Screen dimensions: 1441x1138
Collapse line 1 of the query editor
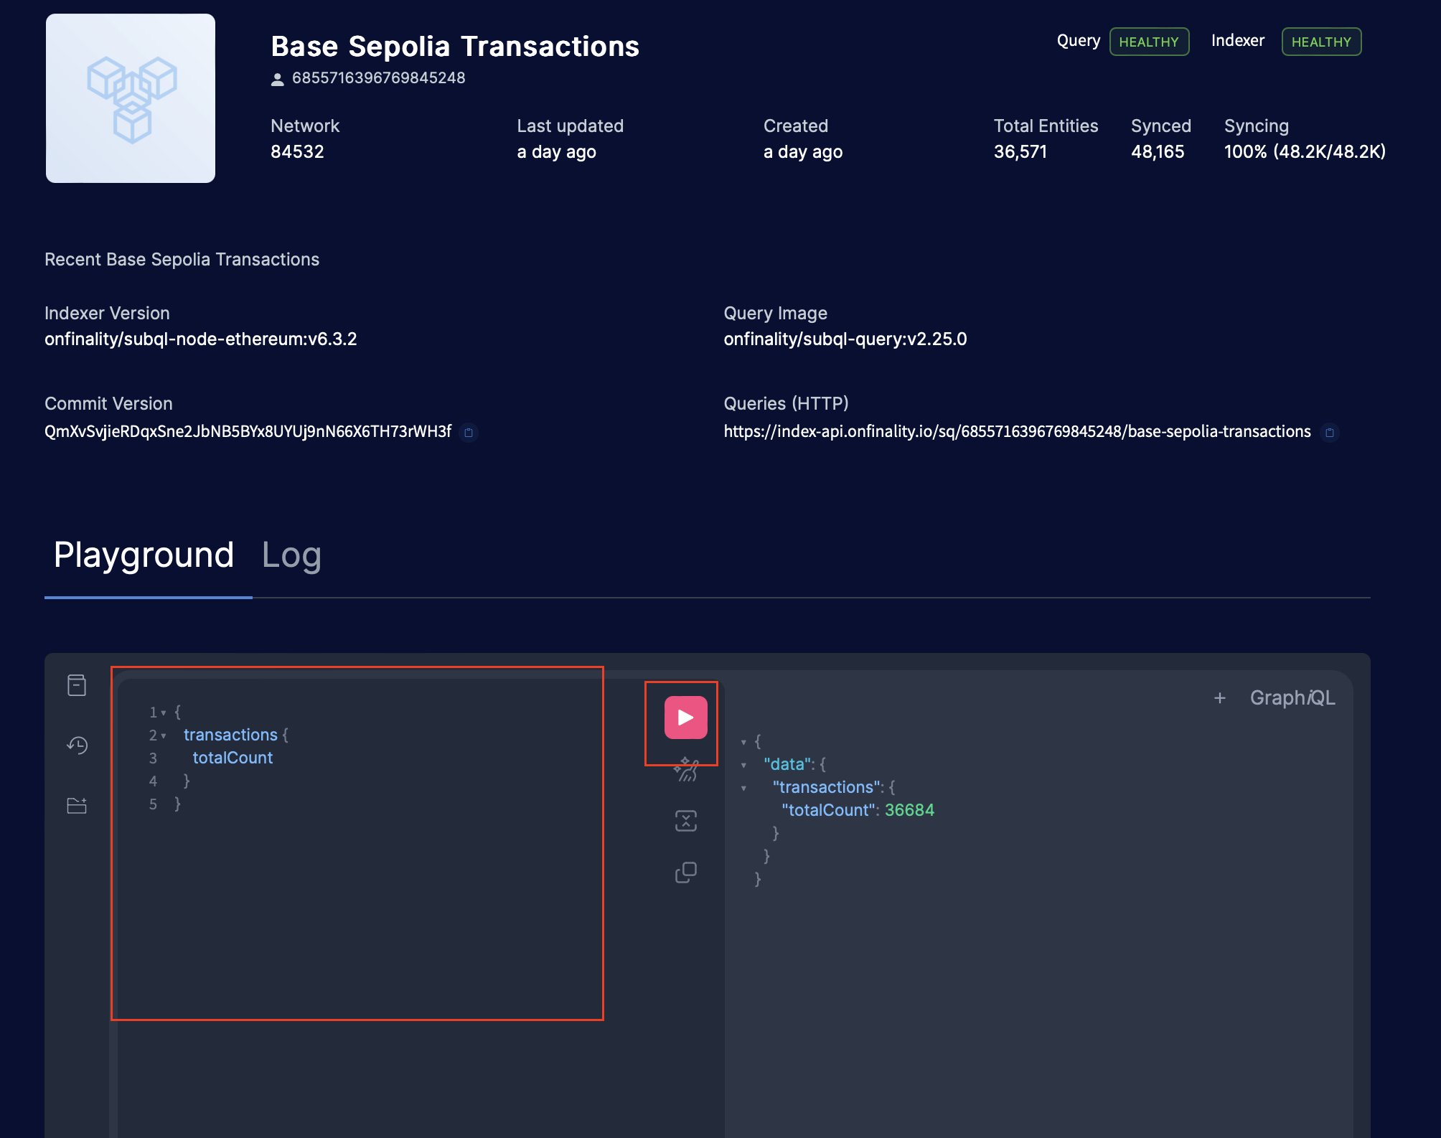(164, 713)
